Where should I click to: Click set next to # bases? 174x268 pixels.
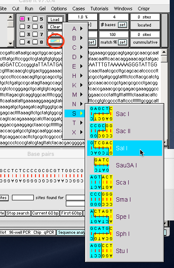pyautogui.click(x=122, y=25)
